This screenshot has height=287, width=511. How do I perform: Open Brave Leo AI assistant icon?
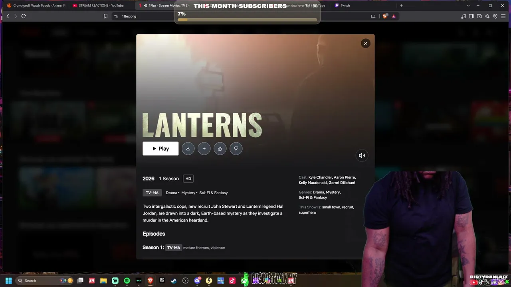point(487,16)
